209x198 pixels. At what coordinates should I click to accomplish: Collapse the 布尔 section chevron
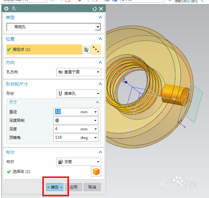point(100,152)
